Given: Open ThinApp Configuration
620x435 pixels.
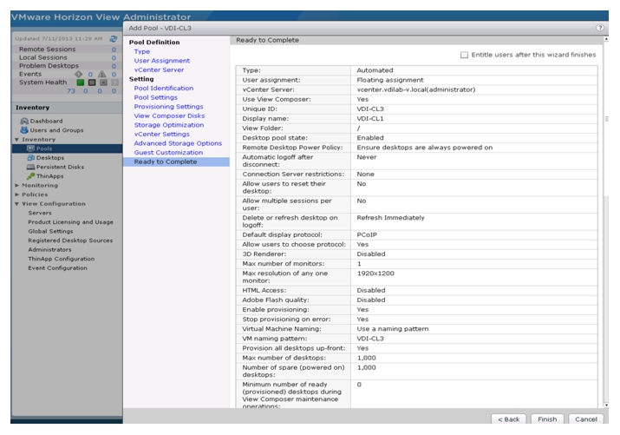Looking at the screenshot, I should 61,259.
